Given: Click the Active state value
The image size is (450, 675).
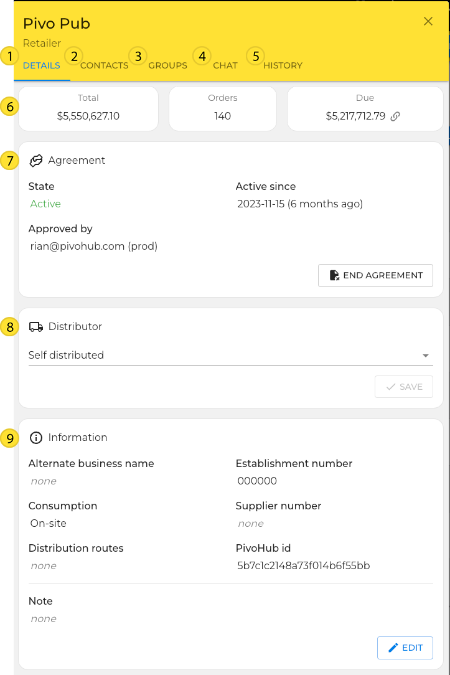Looking at the screenshot, I should tap(45, 204).
